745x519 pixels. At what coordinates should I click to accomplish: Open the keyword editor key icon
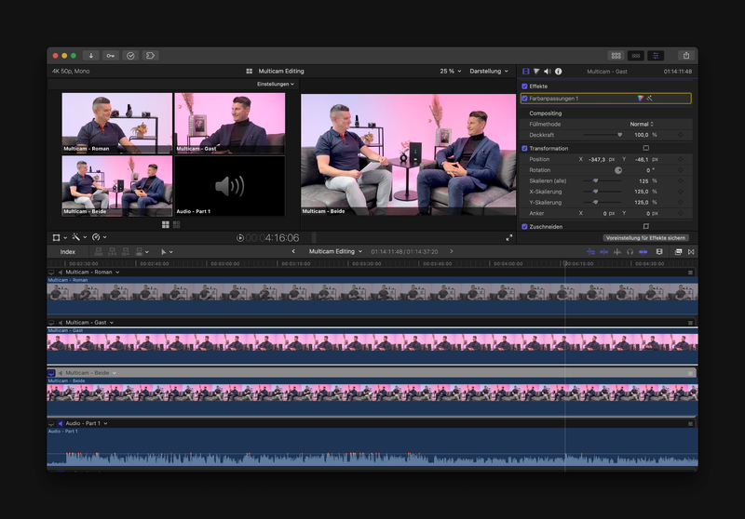[x=111, y=56]
